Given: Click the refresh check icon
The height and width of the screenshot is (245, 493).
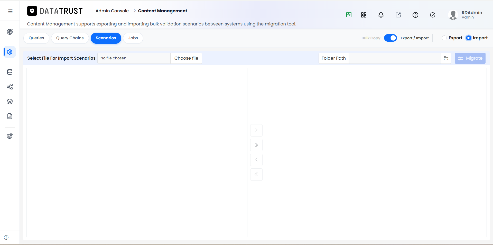Looking at the screenshot, I should tap(433, 15).
